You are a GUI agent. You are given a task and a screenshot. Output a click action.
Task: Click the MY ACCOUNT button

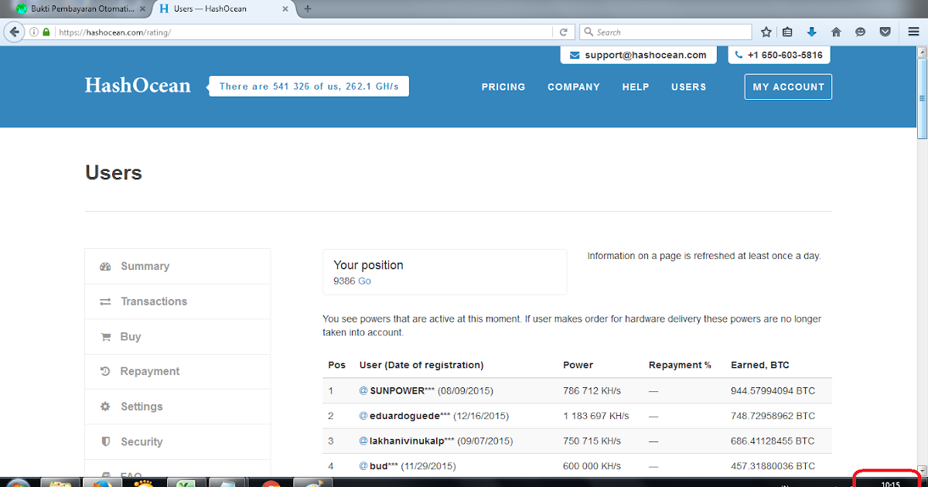tap(788, 87)
